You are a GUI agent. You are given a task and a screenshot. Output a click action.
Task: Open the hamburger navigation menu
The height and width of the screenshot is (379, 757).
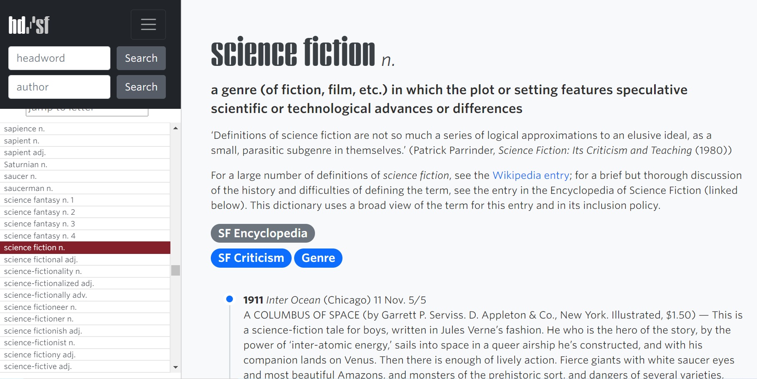tap(148, 25)
